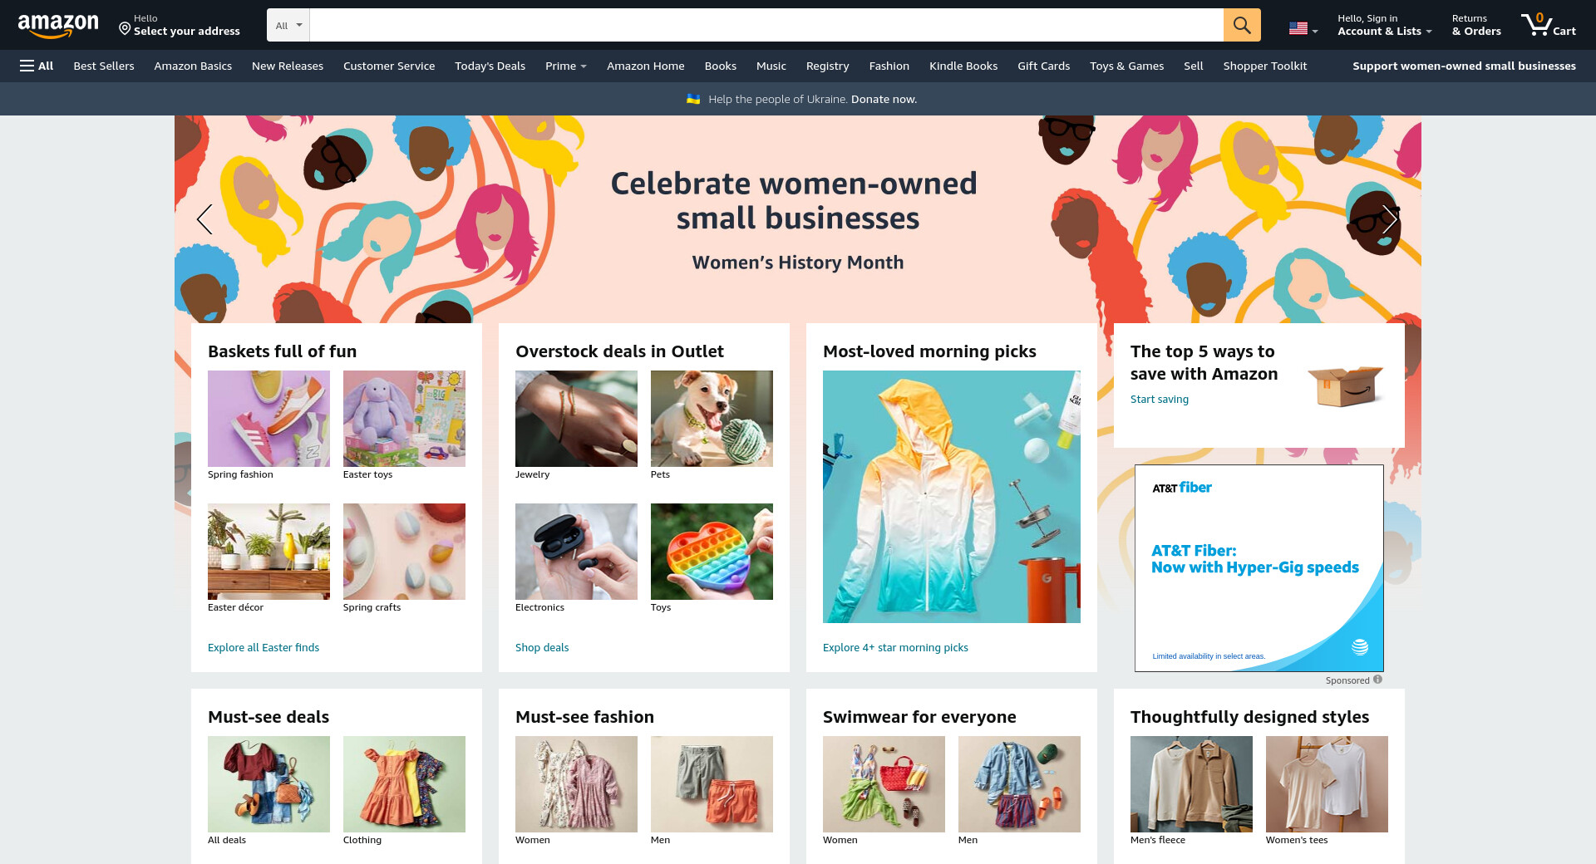Open Must-see fashion Women thumbnail
Screen dimensions: 1596x864
(576, 784)
